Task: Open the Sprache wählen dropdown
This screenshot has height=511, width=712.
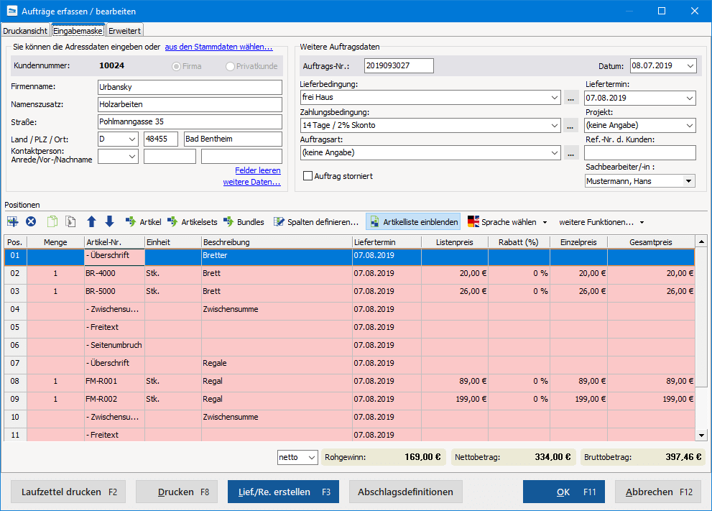Action: (507, 222)
